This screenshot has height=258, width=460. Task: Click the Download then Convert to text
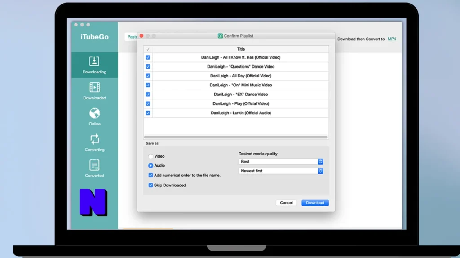click(361, 39)
